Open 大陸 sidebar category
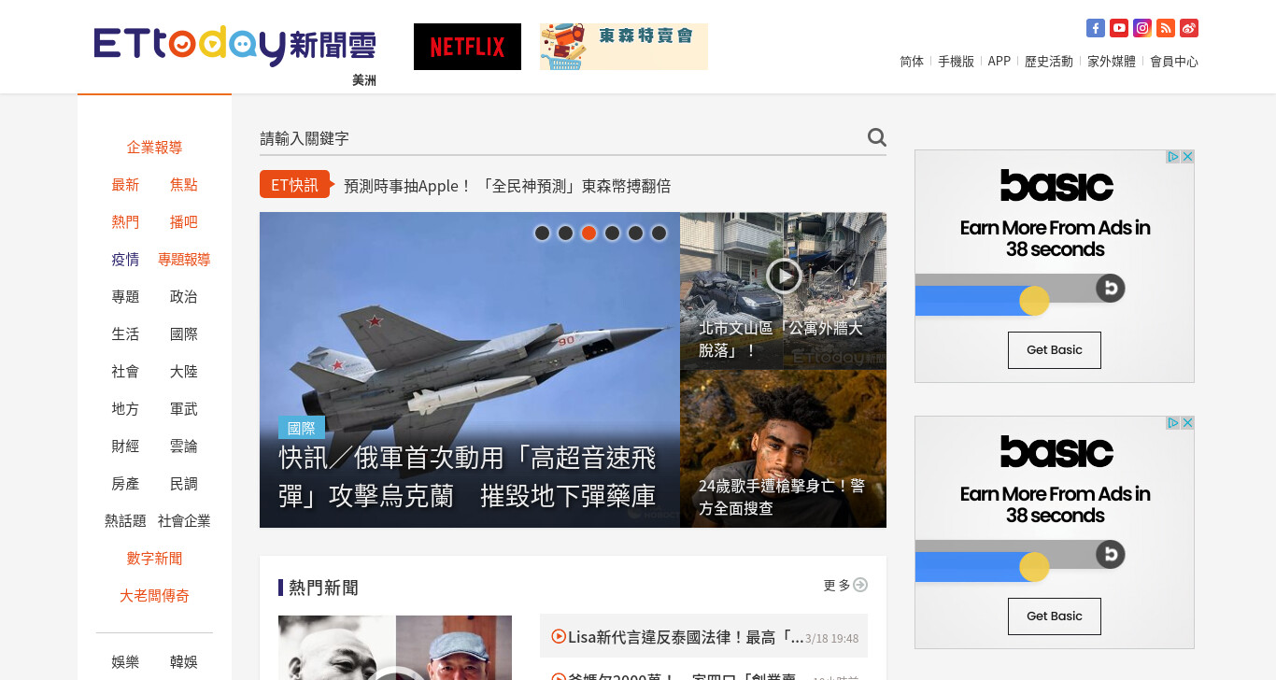This screenshot has width=1276, height=680. pyautogui.click(x=184, y=371)
